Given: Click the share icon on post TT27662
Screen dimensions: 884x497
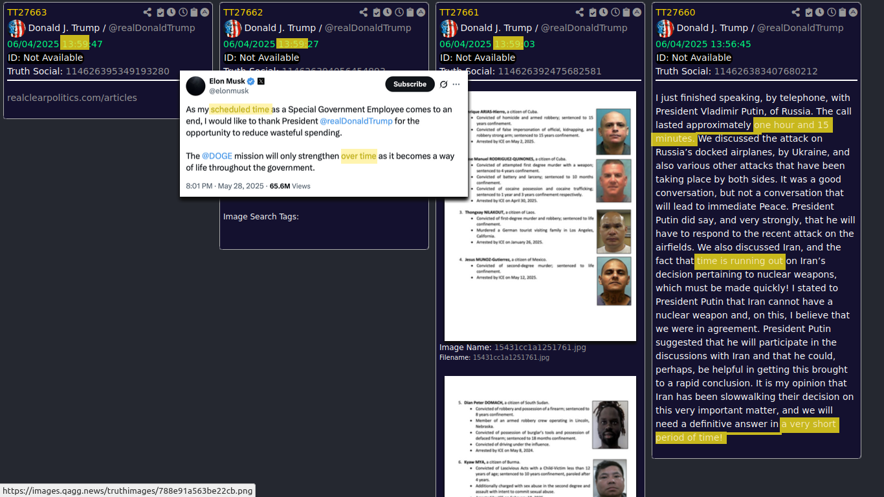Looking at the screenshot, I should coord(364,12).
